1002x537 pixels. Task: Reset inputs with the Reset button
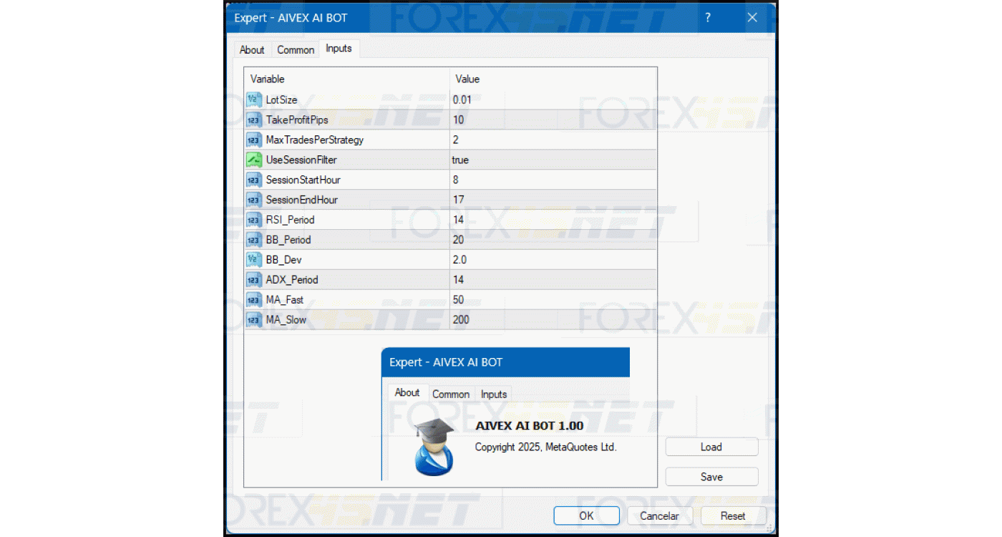(733, 516)
